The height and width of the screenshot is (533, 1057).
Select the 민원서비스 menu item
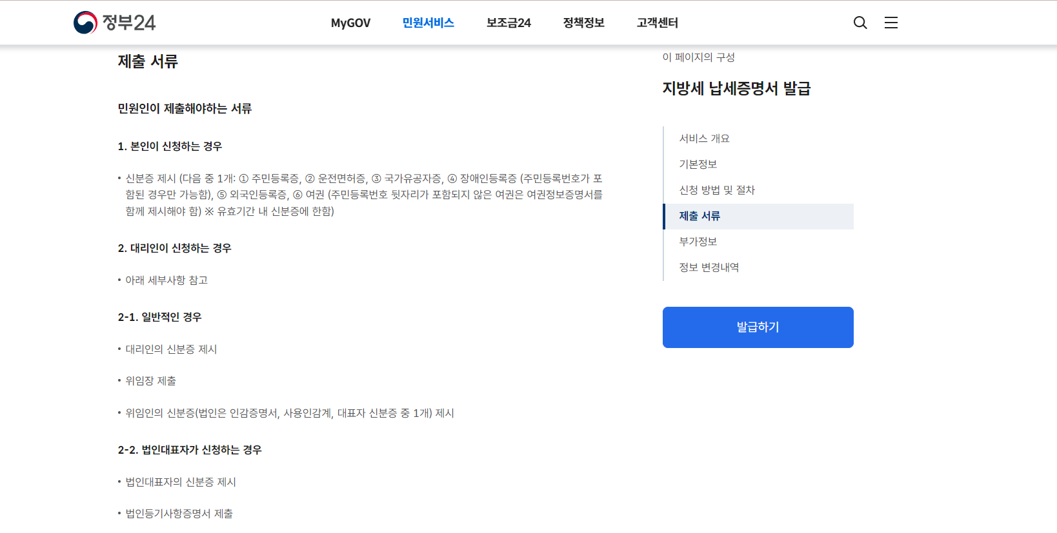click(x=428, y=23)
